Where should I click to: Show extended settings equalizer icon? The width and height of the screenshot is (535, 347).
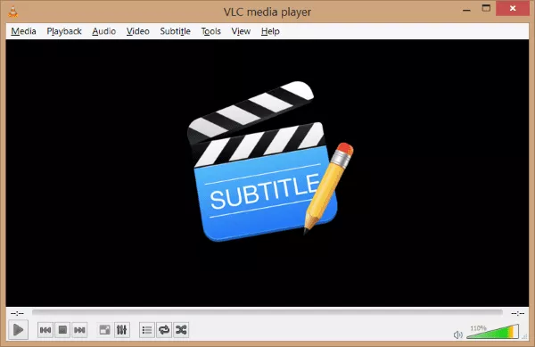click(x=122, y=330)
